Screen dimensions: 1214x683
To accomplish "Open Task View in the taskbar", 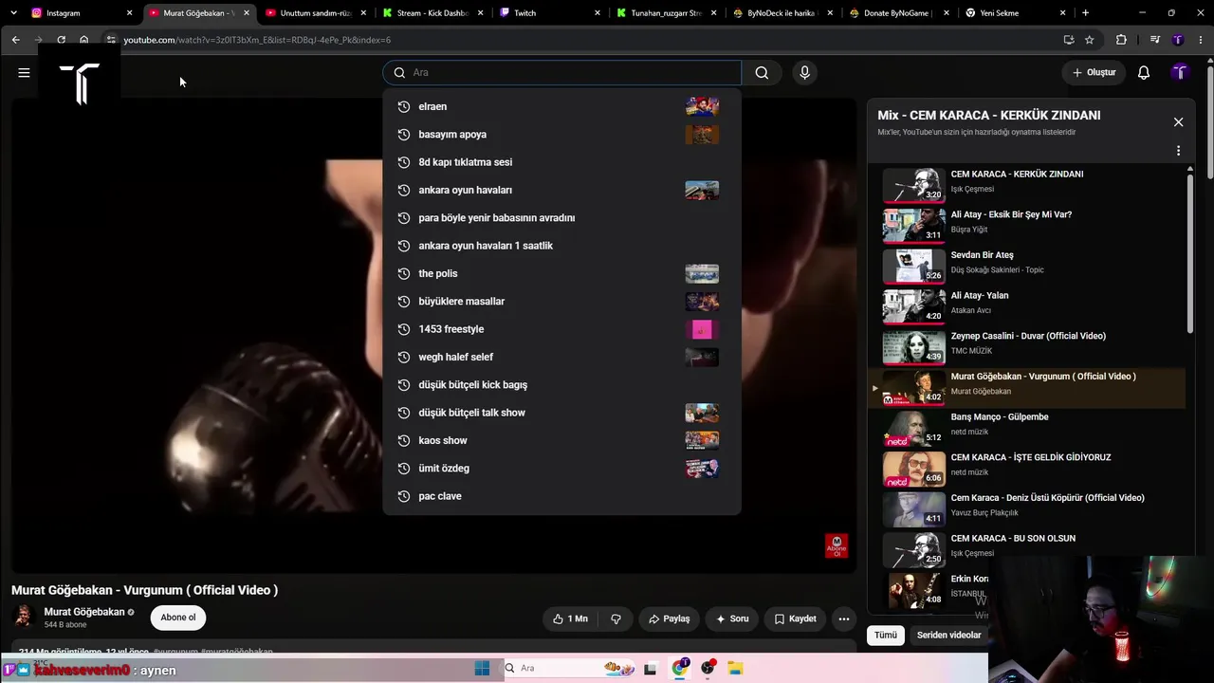I will (x=650, y=668).
